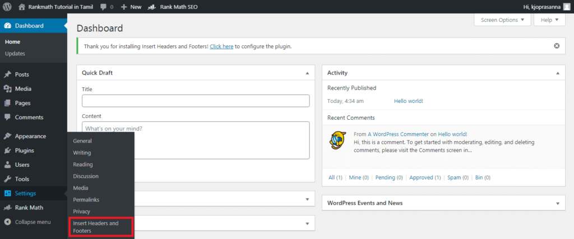Open Reading settings from the flyout

[83, 165]
